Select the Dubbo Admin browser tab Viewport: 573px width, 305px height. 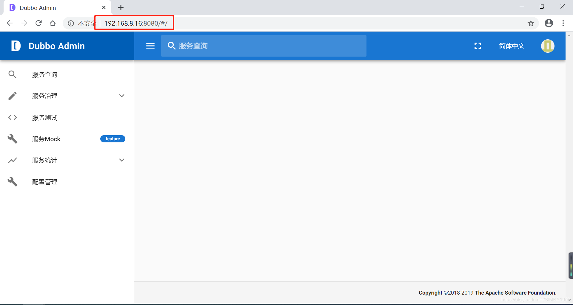[57, 8]
